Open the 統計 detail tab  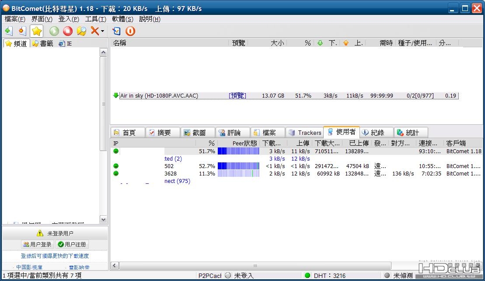[411, 133]
